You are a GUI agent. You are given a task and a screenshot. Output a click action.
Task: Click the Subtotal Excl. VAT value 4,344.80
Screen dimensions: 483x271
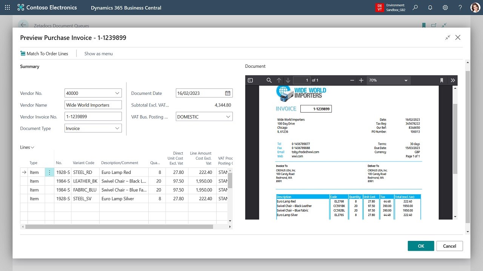coord(223,105)
